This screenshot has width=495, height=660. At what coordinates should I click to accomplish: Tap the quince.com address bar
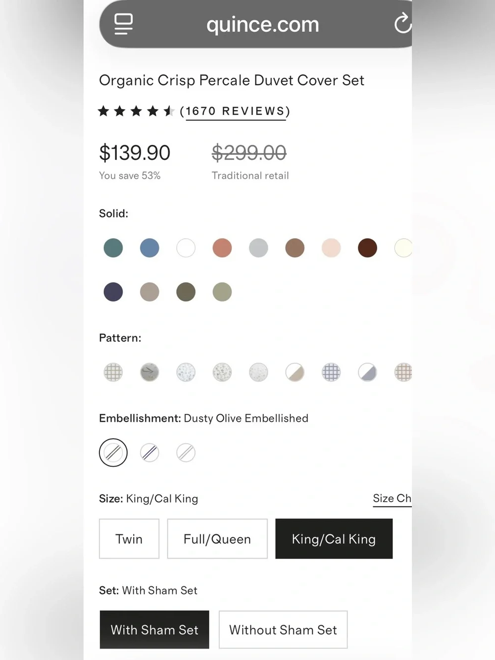tap(262, 24)
